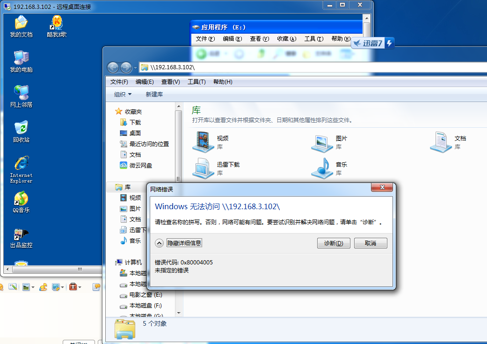The width and height of the screenshot is (487, 344).
Task: Select 收藏夹 node in navigation tree
Action: tap(129, 111)
